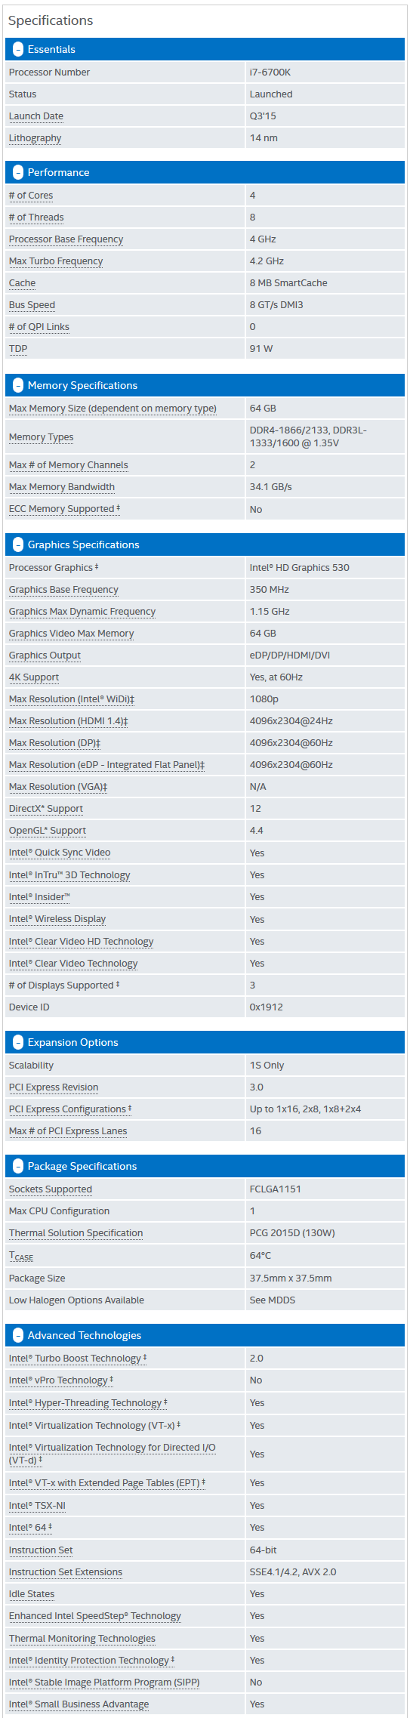Open the 4K Support link
Image resolution: width=410 pixels, height=1718 pixels.
tap(34, 677)
